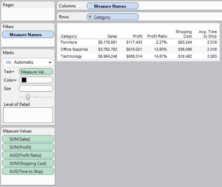Click the Avg. Time to Ship header
222x187 pixels.
208,34
